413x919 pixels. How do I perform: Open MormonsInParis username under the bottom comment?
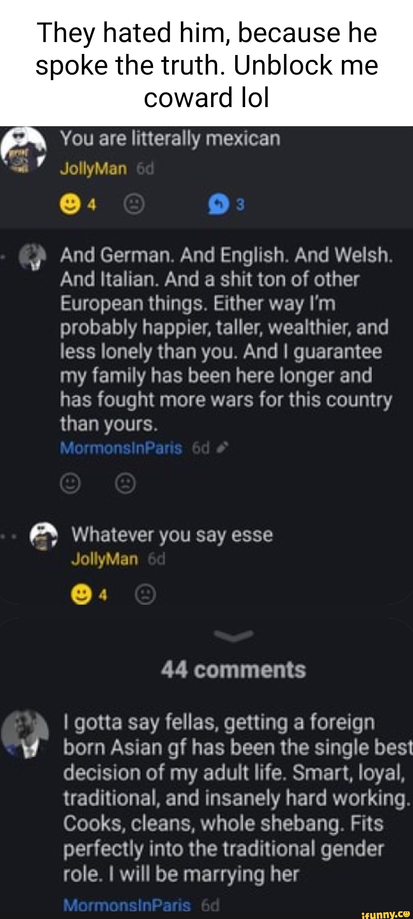tap(127, 905)
